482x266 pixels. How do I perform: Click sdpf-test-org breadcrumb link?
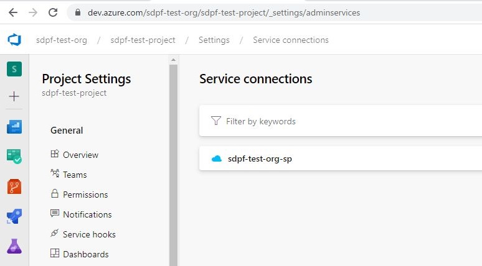pyautogui.click(x=61, y=40)
